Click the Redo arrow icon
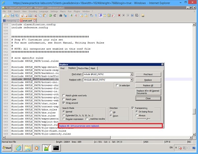The image size is (198, 154). 55,15
